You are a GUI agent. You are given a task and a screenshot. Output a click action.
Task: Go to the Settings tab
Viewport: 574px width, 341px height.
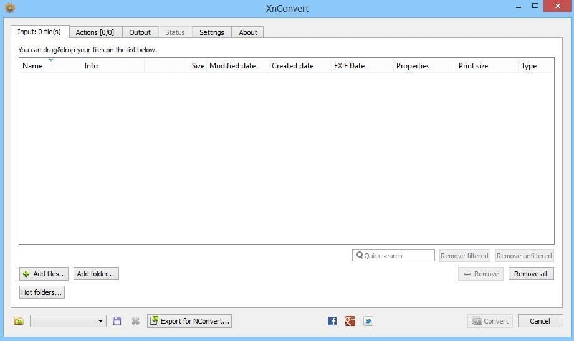[212, 32]
